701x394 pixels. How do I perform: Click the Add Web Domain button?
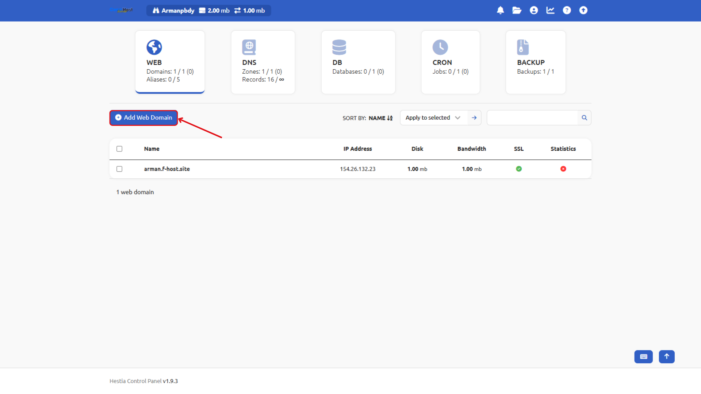point(143,117)
